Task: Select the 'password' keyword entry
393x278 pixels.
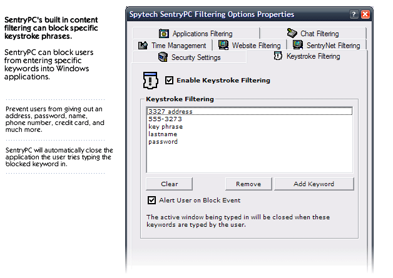Action: tap(250, 142)
